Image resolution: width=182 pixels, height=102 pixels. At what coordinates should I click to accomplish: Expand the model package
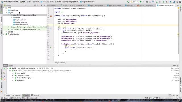11,18
